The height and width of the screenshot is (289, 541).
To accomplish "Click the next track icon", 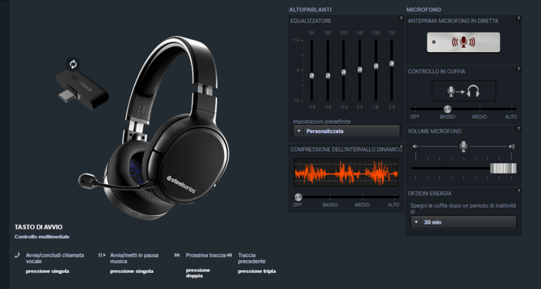I will point(177,255).
